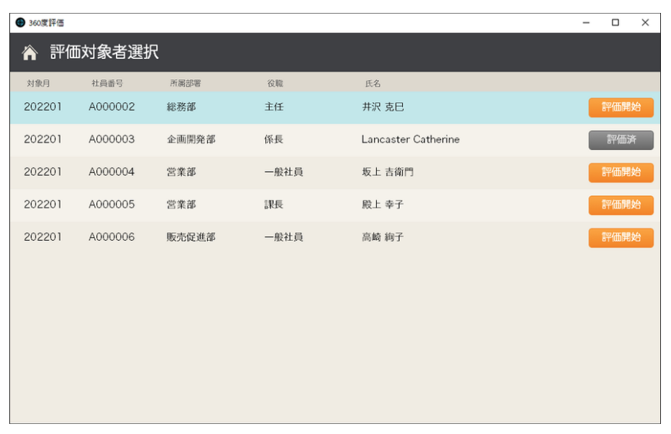671x434 pixels.
Task: Click the 対象月 column header
Action: click(x=38, y=83)
